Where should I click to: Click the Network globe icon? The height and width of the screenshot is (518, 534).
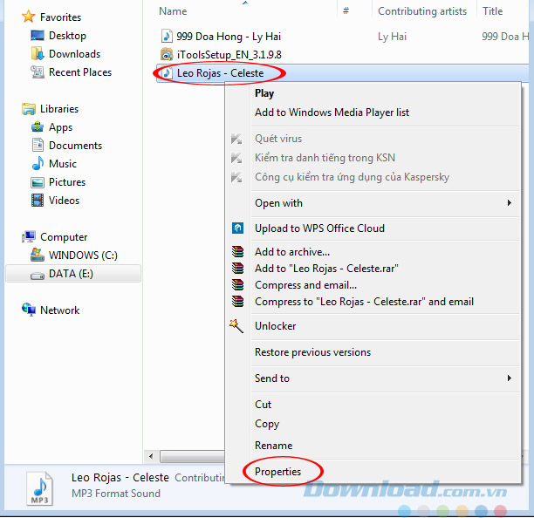tap(28, 310)
